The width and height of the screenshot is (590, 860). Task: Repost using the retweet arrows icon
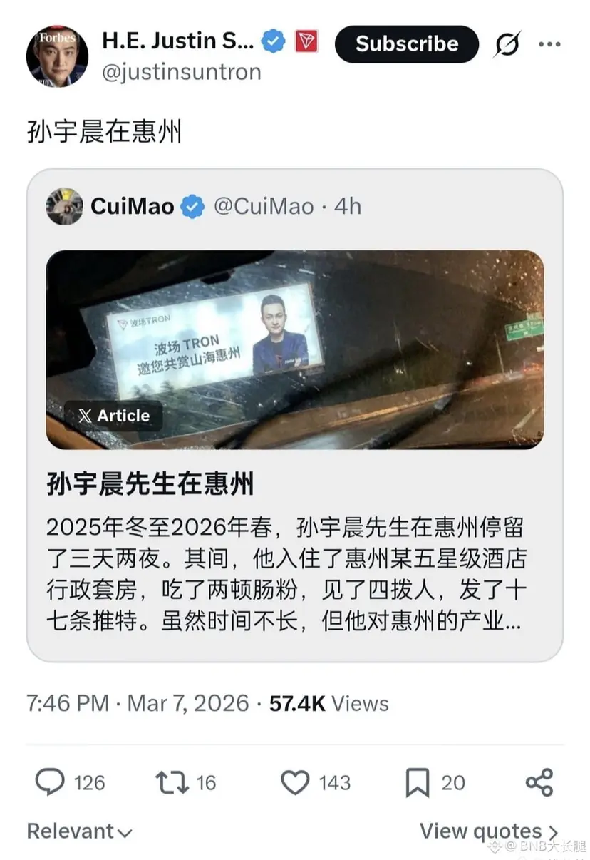point(172,782)
